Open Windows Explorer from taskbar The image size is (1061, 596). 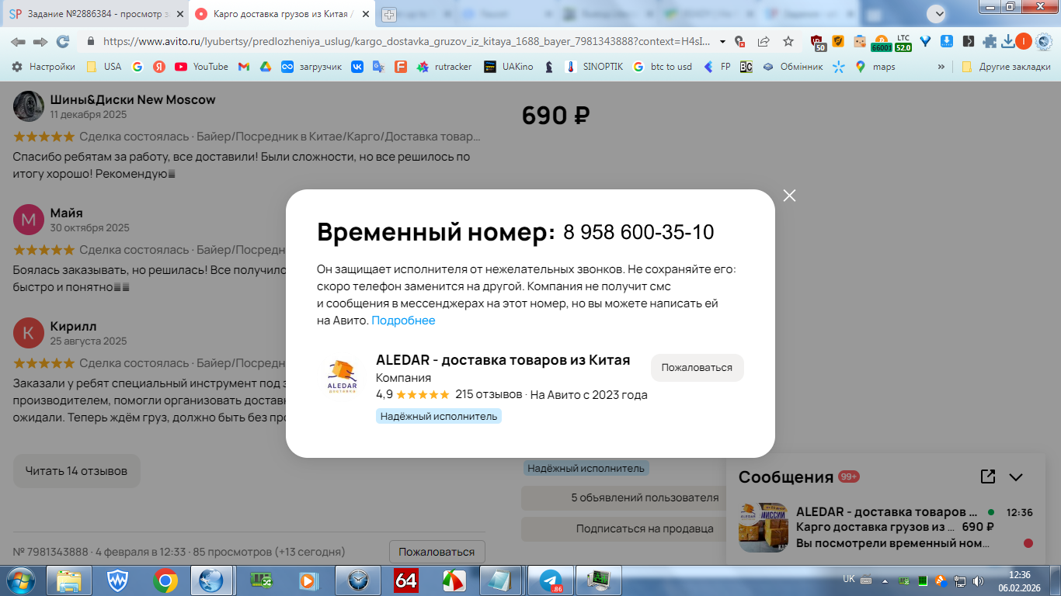tap(68, 580)
